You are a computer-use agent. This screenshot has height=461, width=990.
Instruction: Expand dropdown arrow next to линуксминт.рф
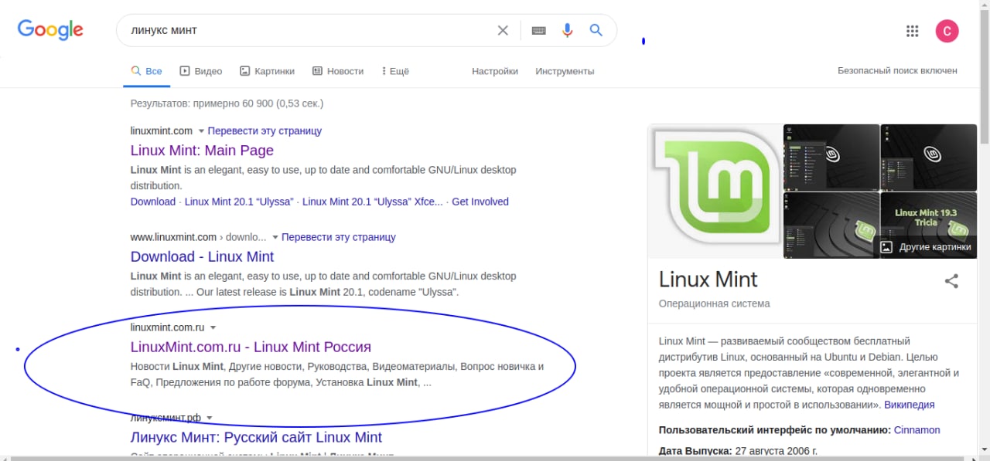209,418
